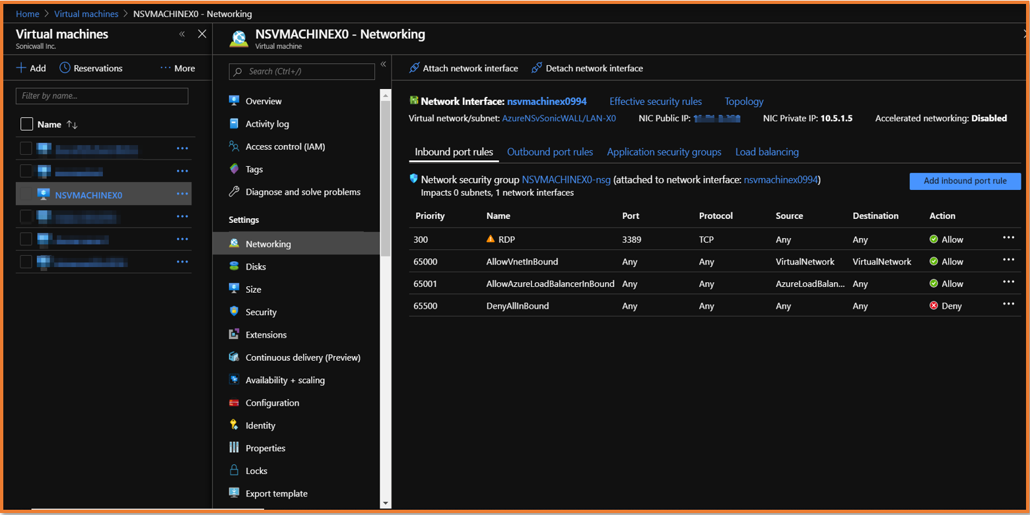
Task: Select the RDP rule name
Action: click(x=506, y=240)
